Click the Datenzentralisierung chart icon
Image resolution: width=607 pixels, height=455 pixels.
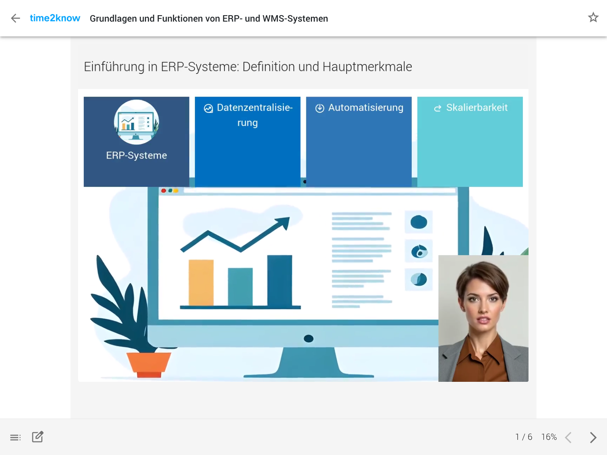coord(208,108)
